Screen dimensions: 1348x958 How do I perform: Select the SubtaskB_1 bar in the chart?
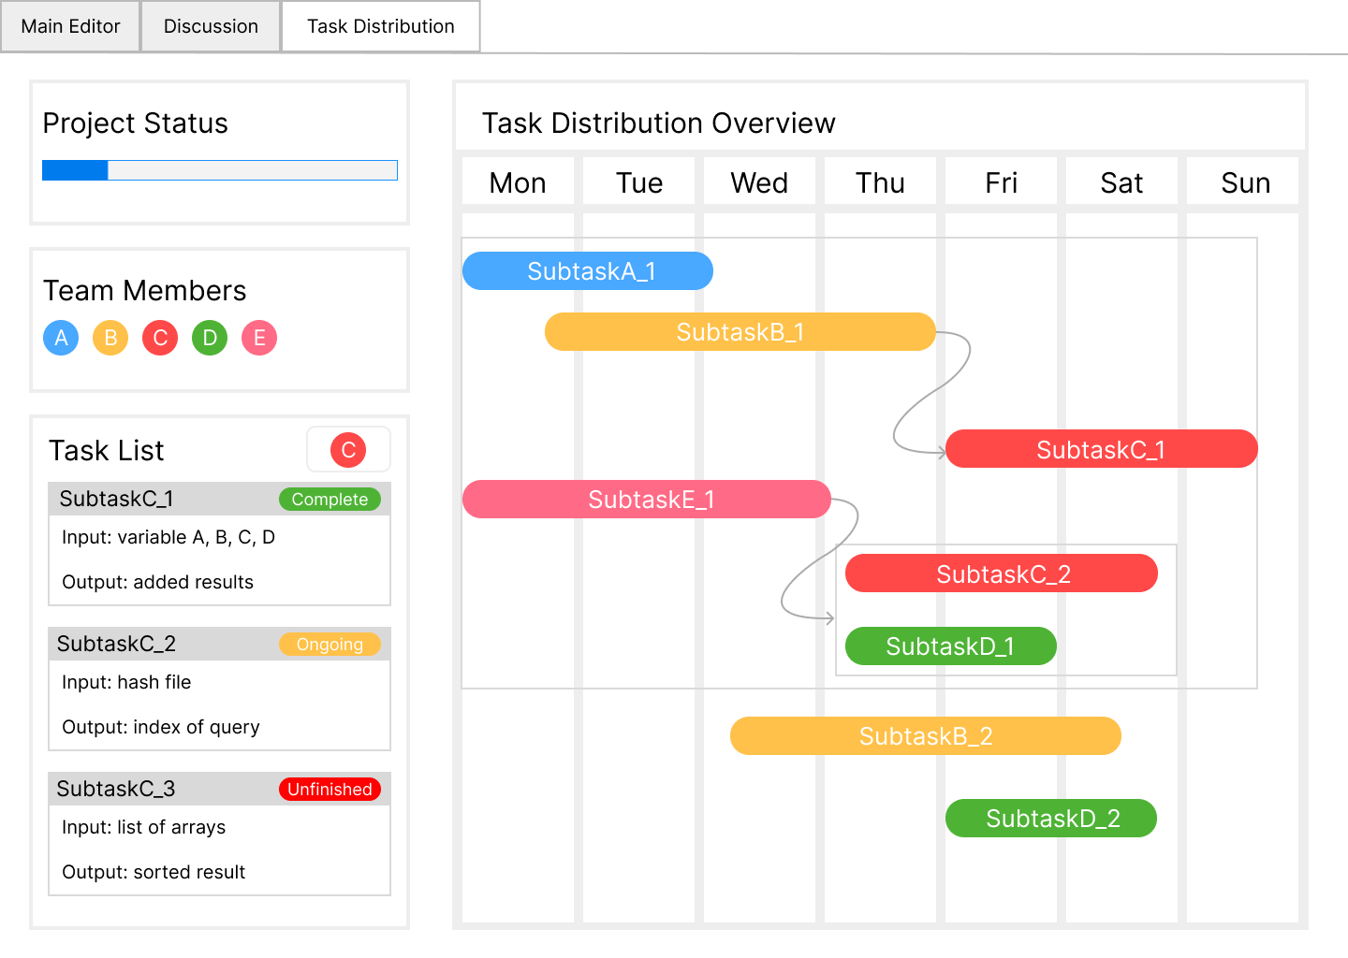pos(740,332)
